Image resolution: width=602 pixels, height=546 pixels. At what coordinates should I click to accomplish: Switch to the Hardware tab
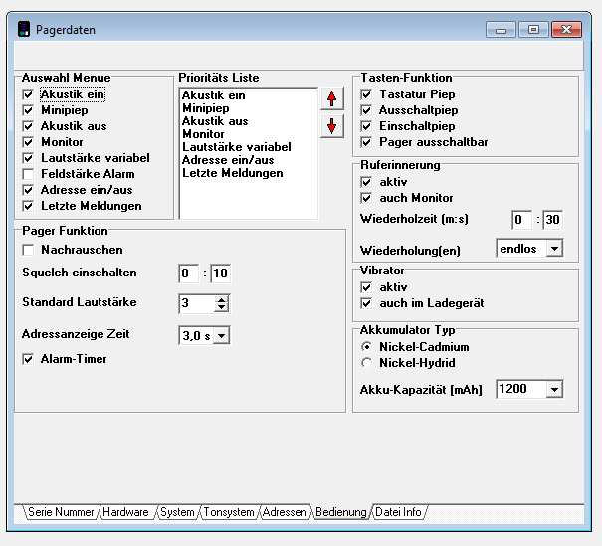[x=124, y=512]
